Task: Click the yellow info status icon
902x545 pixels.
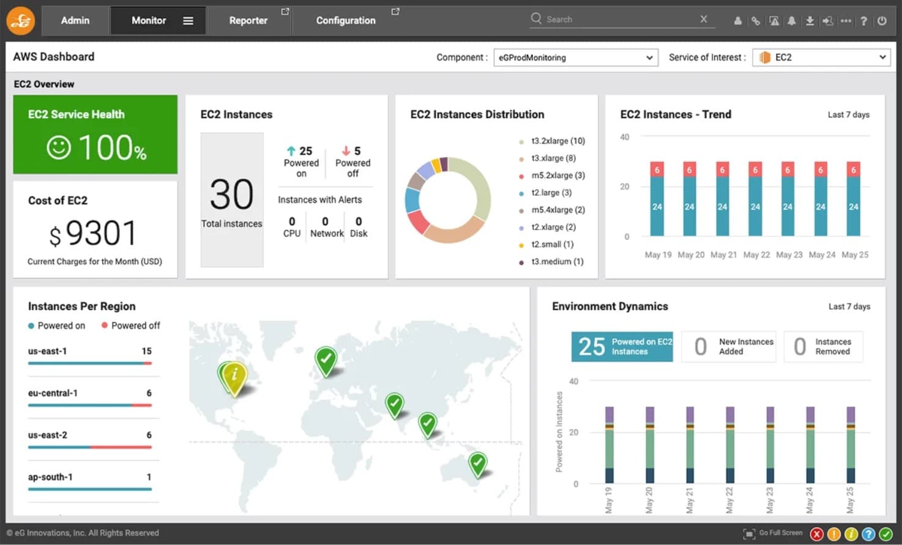Action: click(851, 534)
